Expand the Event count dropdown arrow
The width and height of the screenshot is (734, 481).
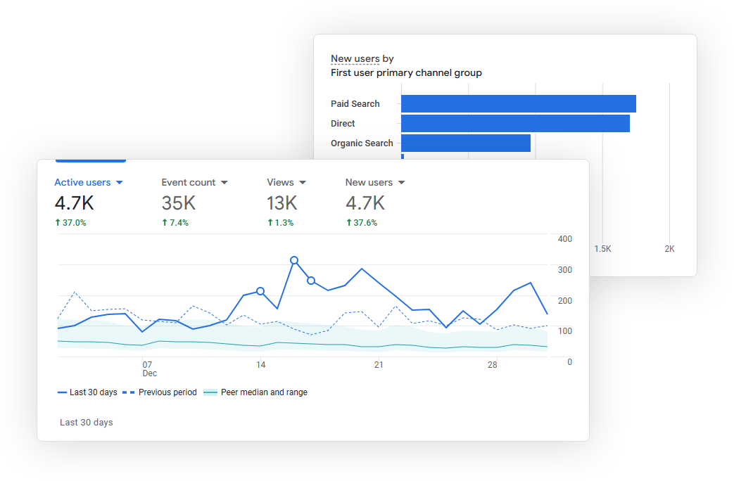point(224,183)
